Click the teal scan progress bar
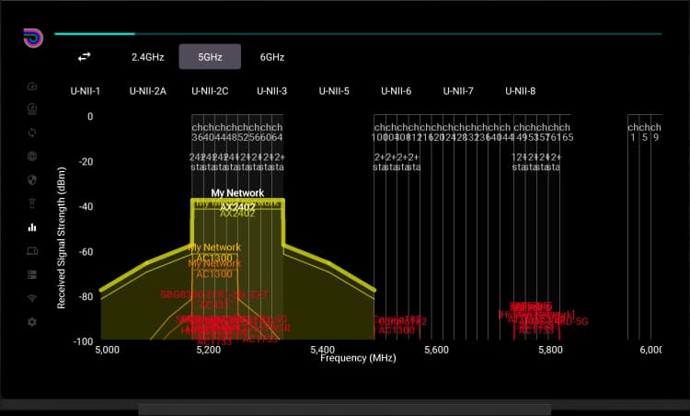 click(358, 33)
